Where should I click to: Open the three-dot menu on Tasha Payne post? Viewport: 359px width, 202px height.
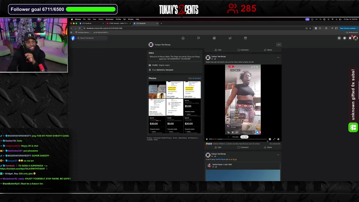278,155
